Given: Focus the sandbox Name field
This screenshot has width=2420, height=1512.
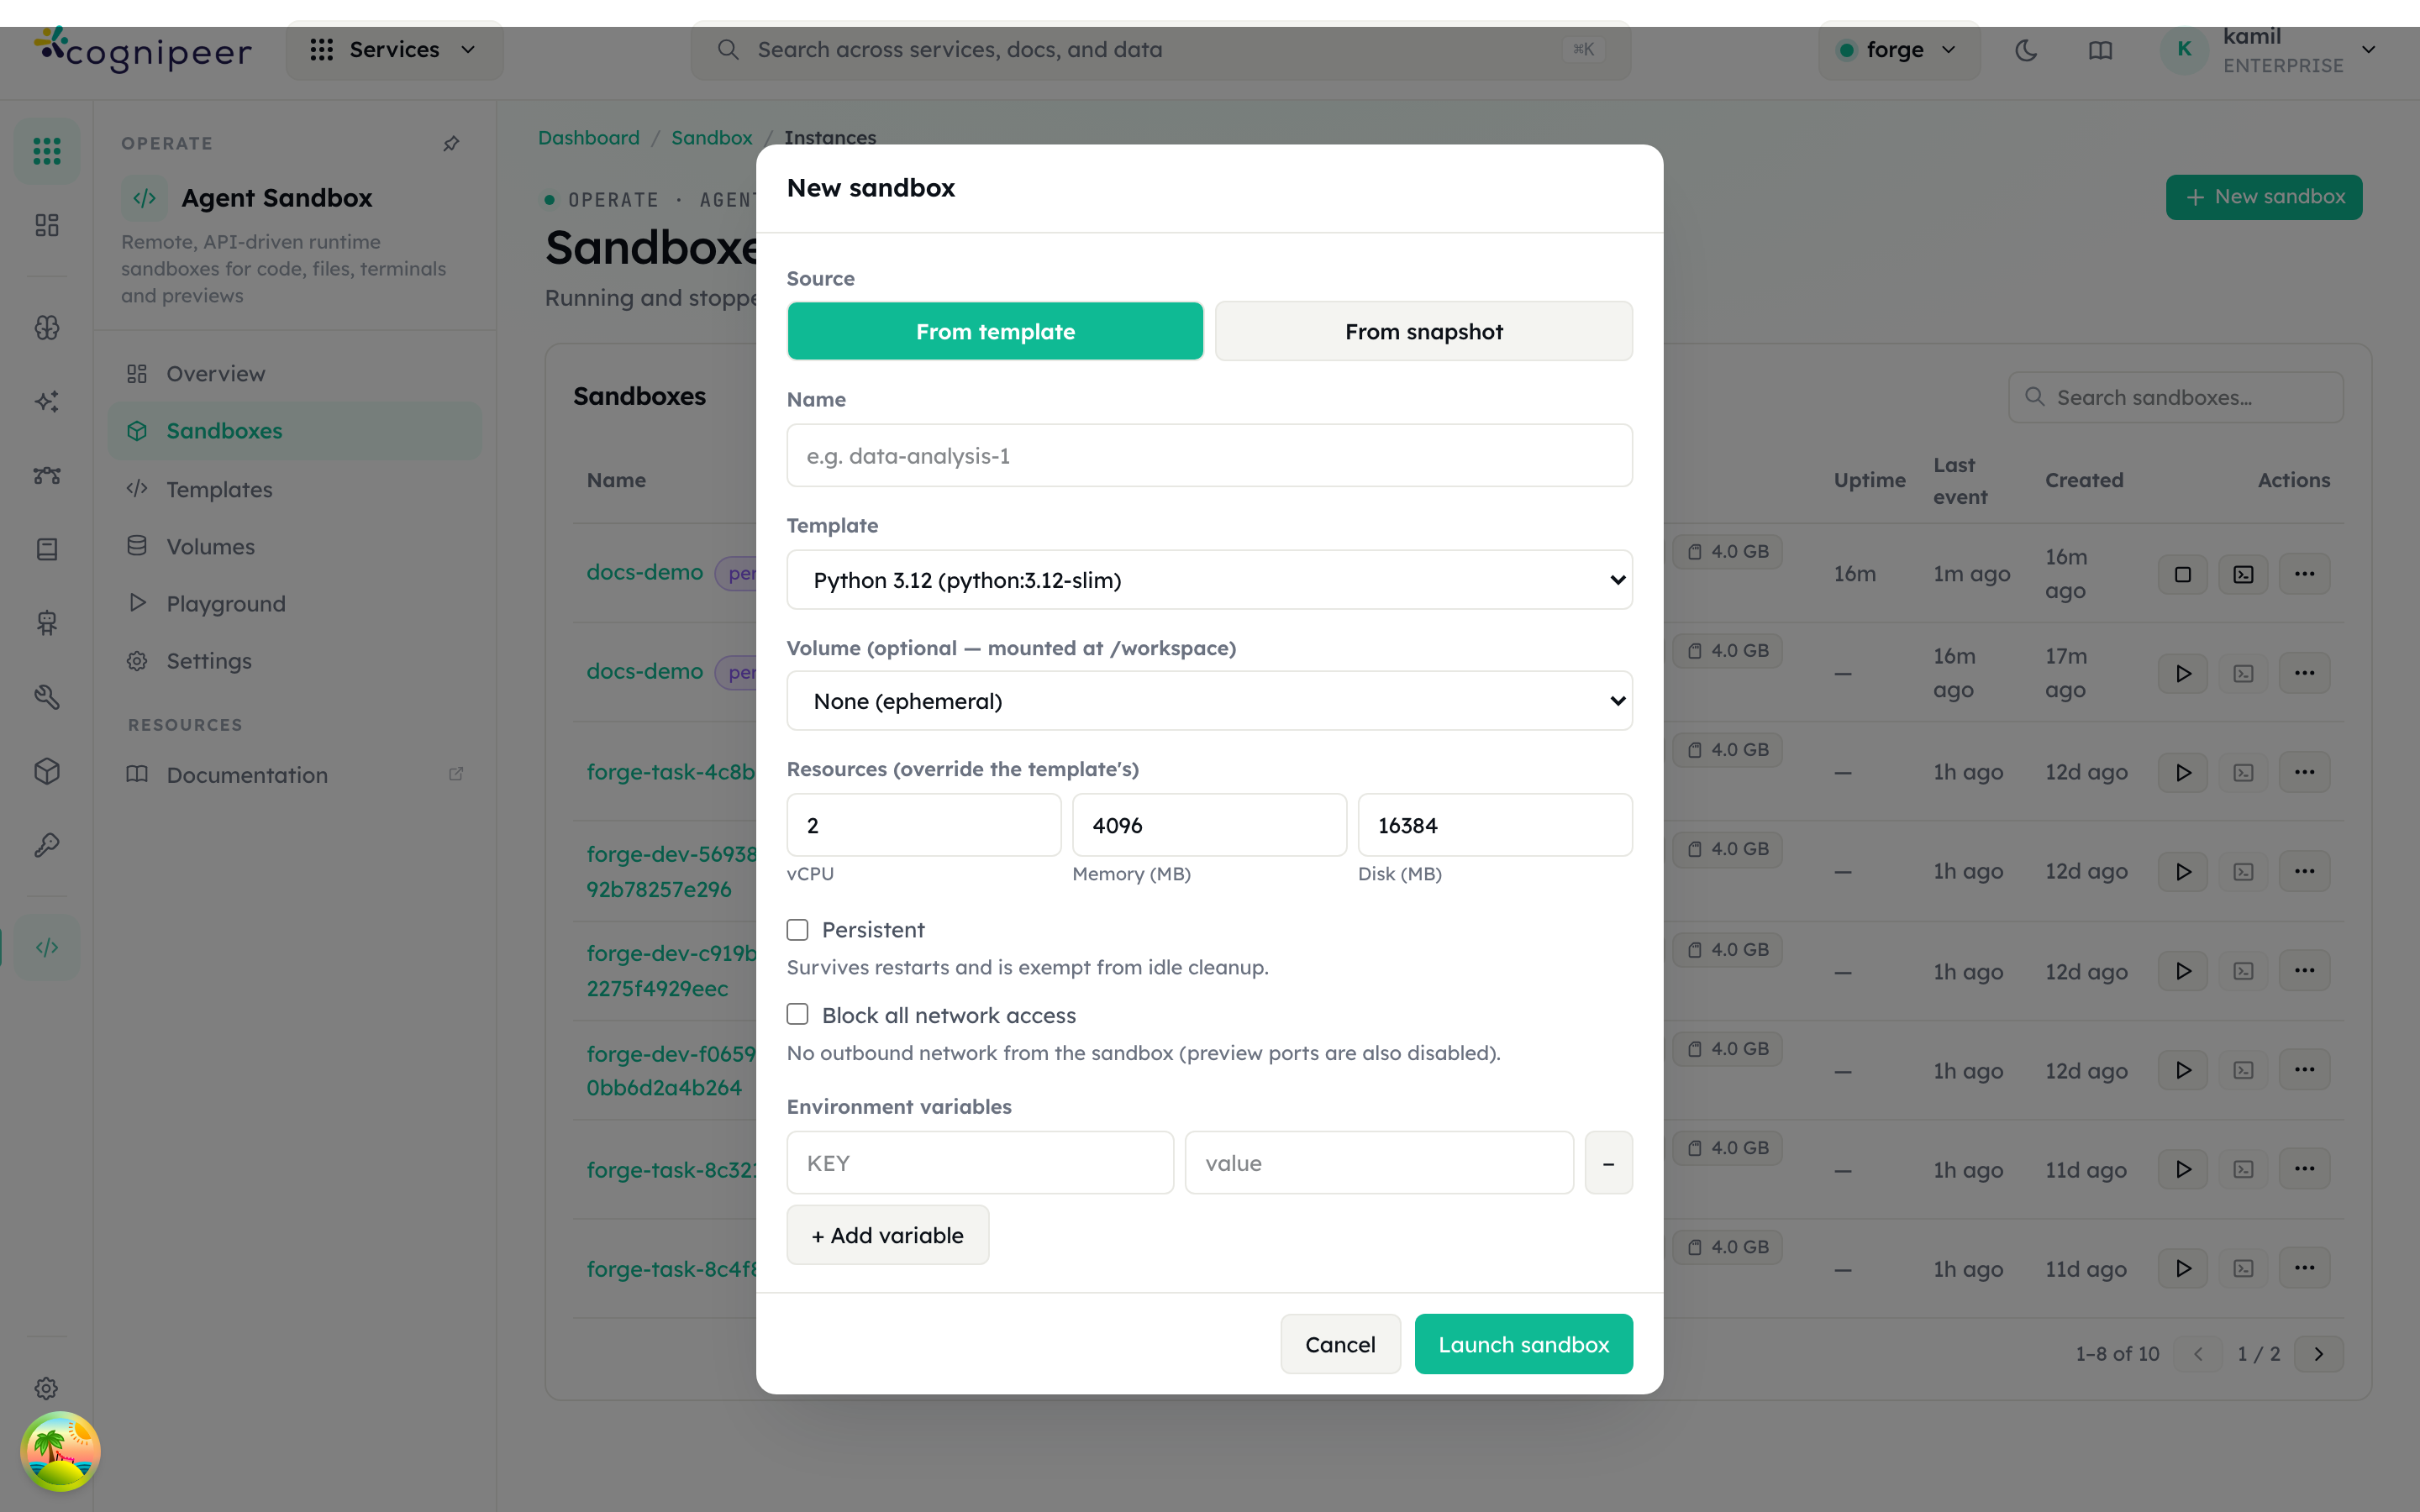Looking at the screenshot, I should coord(1209,456).
